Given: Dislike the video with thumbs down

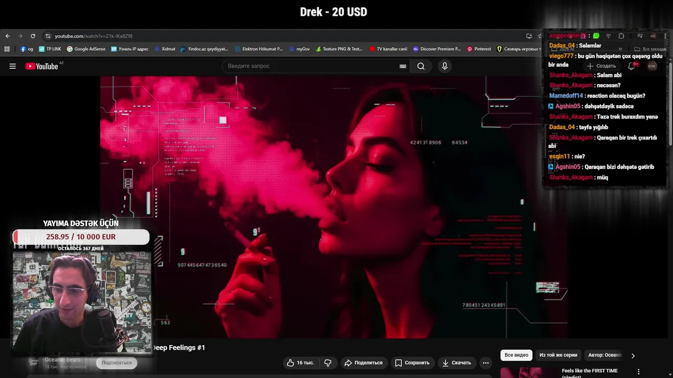Looking at the screenshot, I should pyautogui.click(x=328, y=363).
